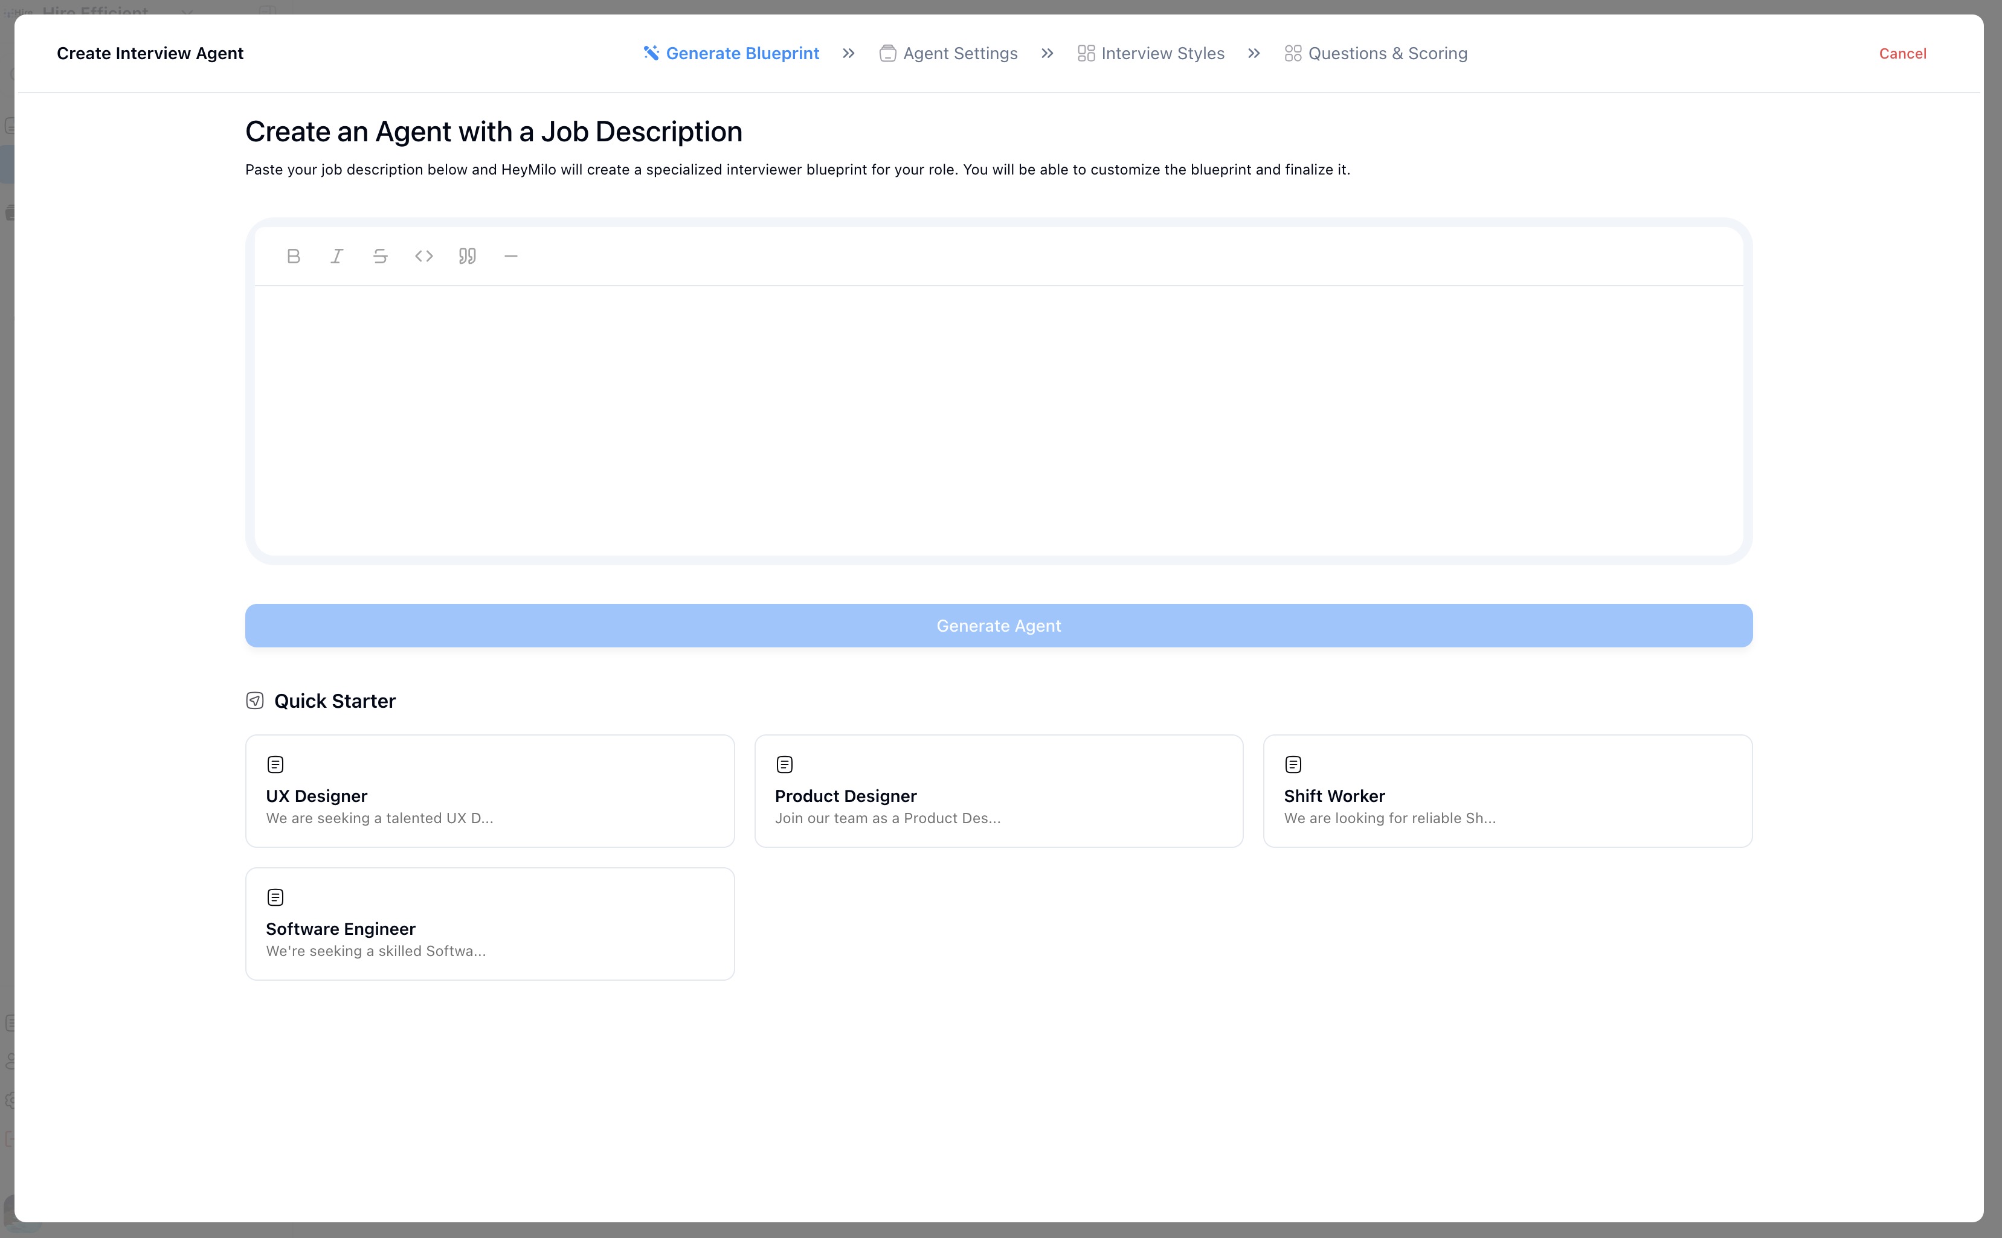Viewport: 2002px width, 1238px height.
Task: Apply italic formatting in the editor toolbar
Action: click(x=336, y=255)
